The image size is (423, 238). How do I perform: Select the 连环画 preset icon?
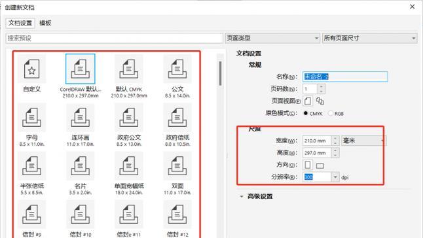click(x=81, y=118)
